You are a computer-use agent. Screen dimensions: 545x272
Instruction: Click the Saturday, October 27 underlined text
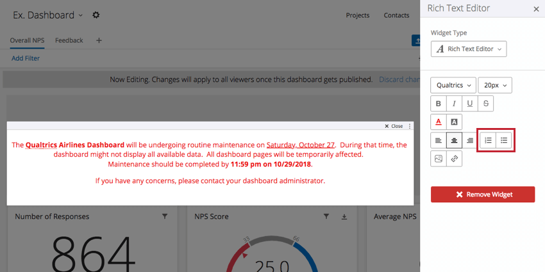tap(301, 145)
